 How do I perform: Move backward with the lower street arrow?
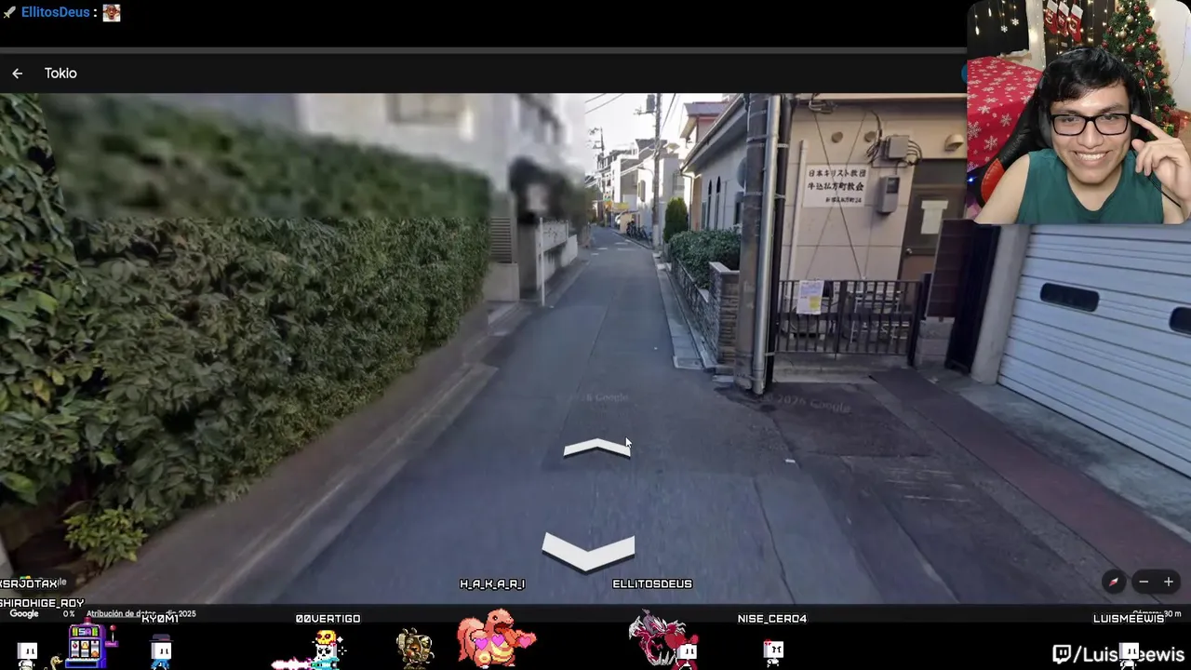pyautogui.click(x=588, y=552)
